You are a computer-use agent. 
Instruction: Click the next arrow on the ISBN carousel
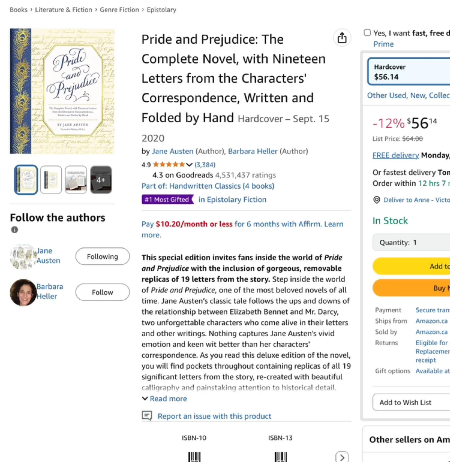point(342,457)
